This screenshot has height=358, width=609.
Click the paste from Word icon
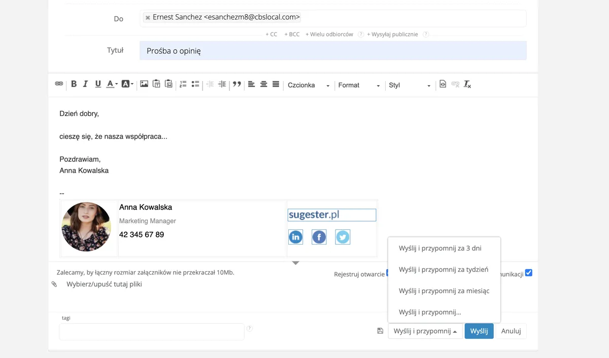169,84
